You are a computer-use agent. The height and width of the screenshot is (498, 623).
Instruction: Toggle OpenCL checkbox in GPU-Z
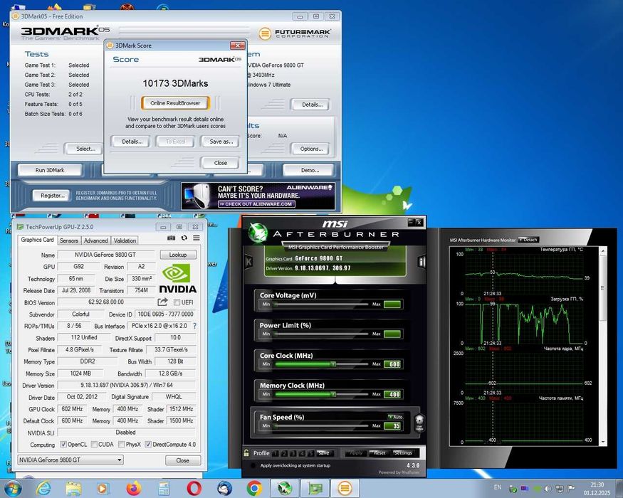(x=63, y=445)
